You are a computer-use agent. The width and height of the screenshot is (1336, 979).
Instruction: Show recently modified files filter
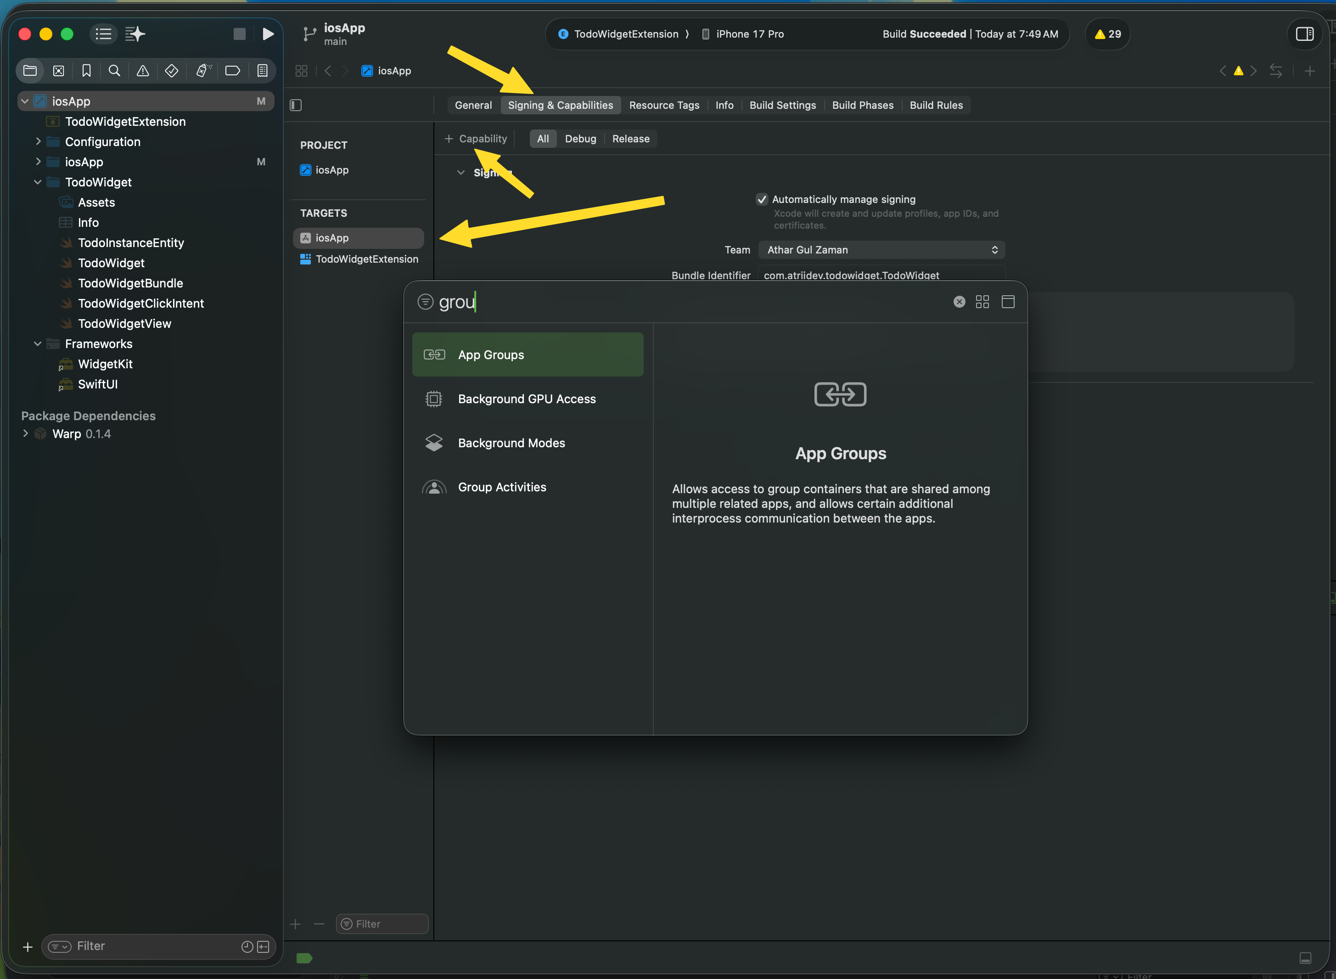coord(247,947)
